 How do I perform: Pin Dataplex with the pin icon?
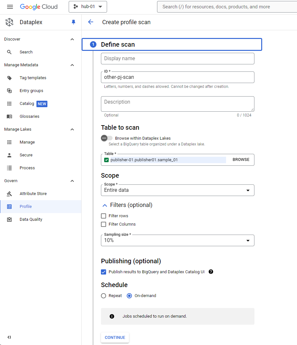pos(74,22)
